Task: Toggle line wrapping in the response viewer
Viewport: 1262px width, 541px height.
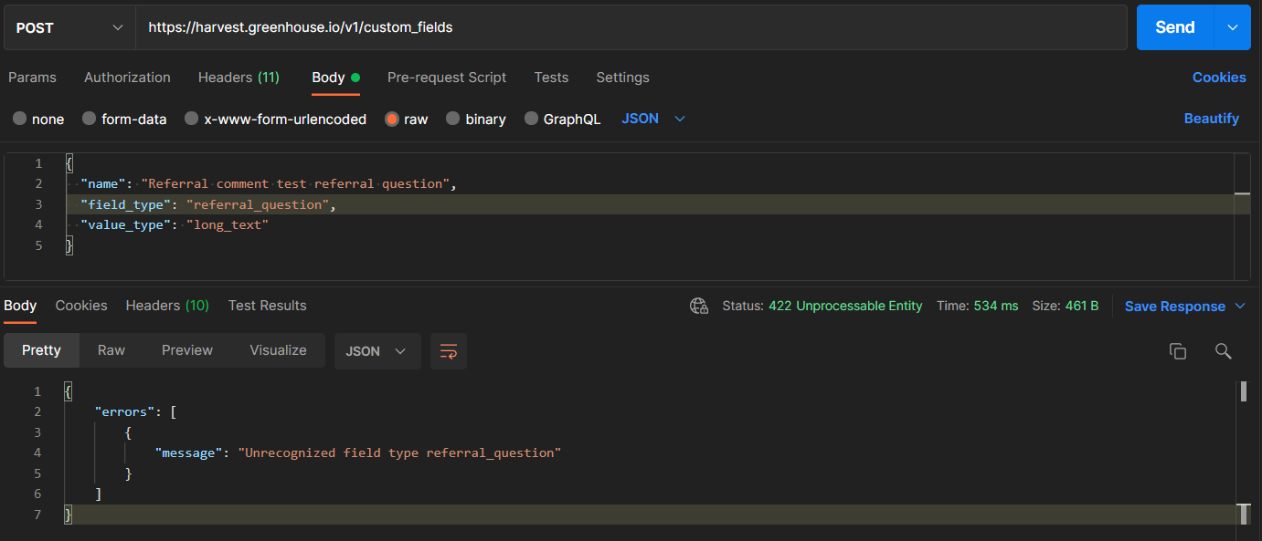Action: click(x=448, y=350)
